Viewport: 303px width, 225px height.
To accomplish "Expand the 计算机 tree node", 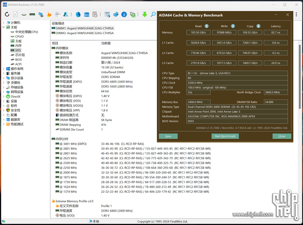I will (3, 23).
